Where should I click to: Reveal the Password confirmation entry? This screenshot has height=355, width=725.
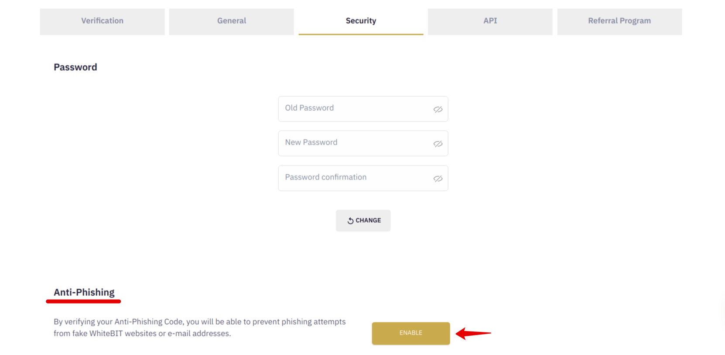(x=438, y=179)
